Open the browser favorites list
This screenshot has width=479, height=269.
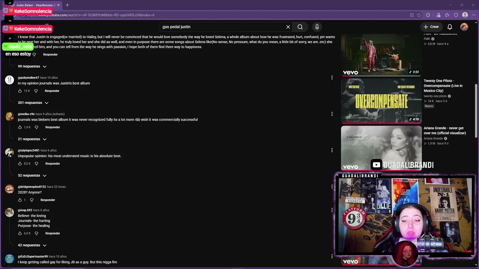click(x=447, y=15)
